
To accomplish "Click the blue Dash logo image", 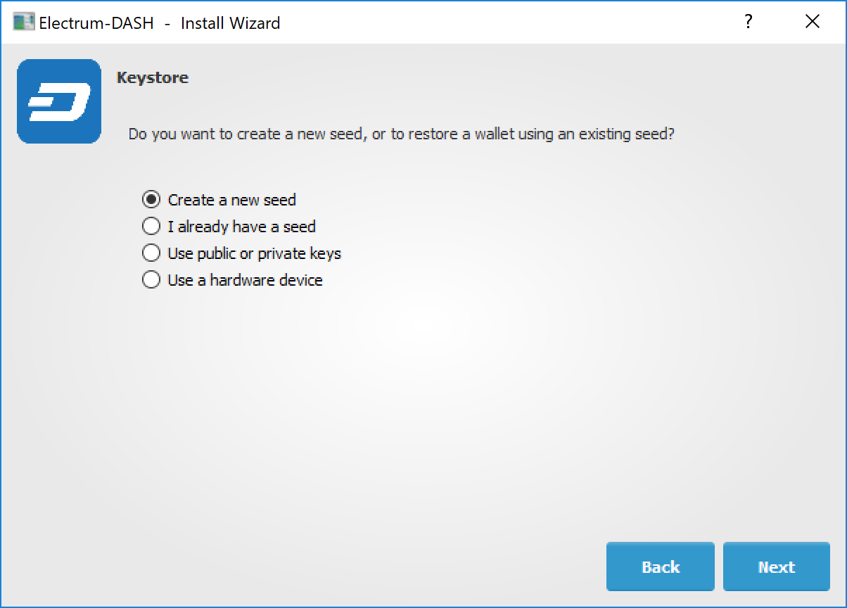I will coord(59,101).
